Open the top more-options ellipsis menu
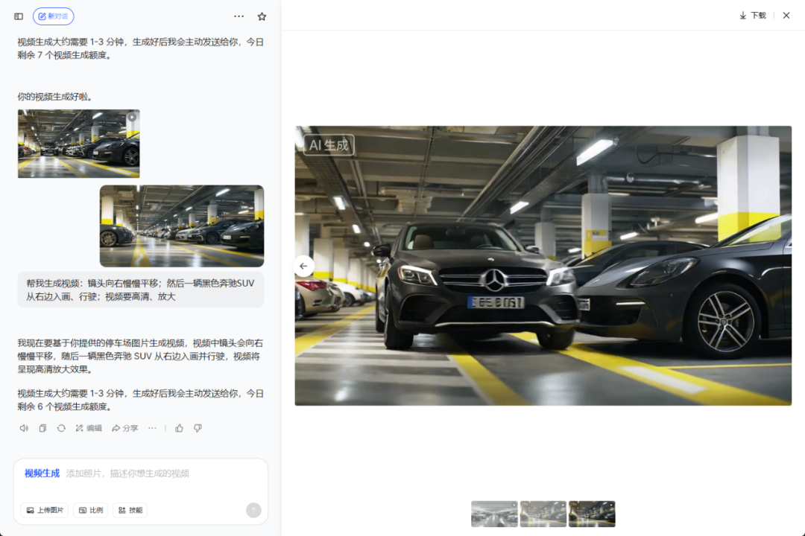 239,16
